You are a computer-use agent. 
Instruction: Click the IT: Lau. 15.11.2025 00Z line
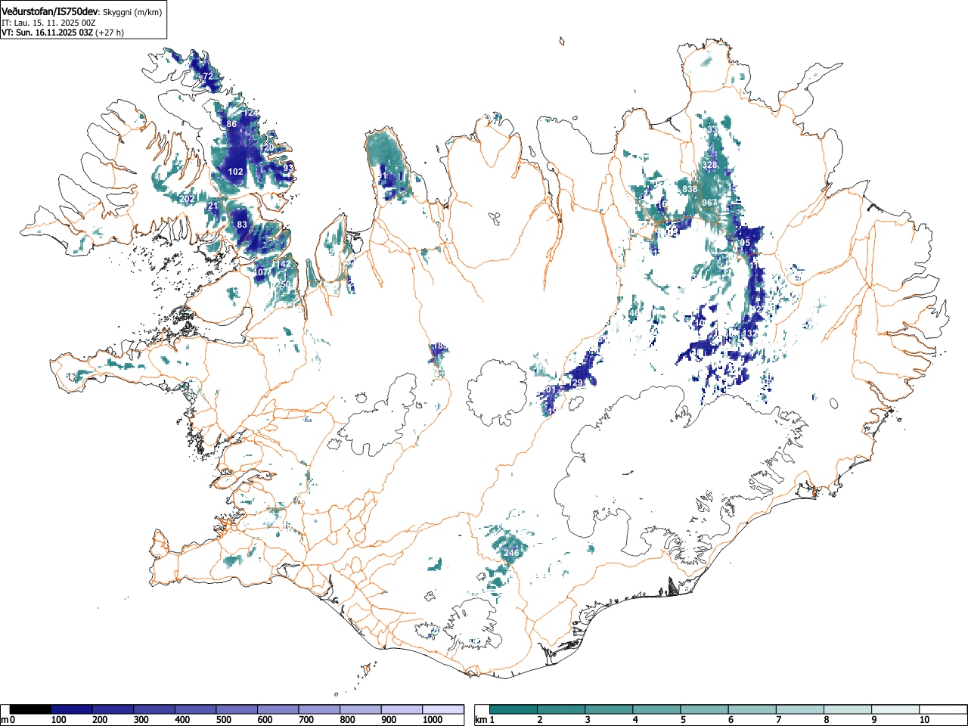(x=48, y=22)
